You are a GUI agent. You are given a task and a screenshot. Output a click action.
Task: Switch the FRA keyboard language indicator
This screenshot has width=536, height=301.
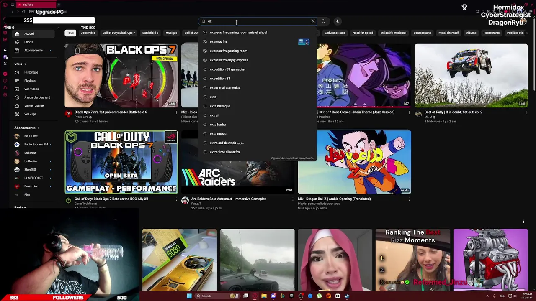(x=502, y=296)
